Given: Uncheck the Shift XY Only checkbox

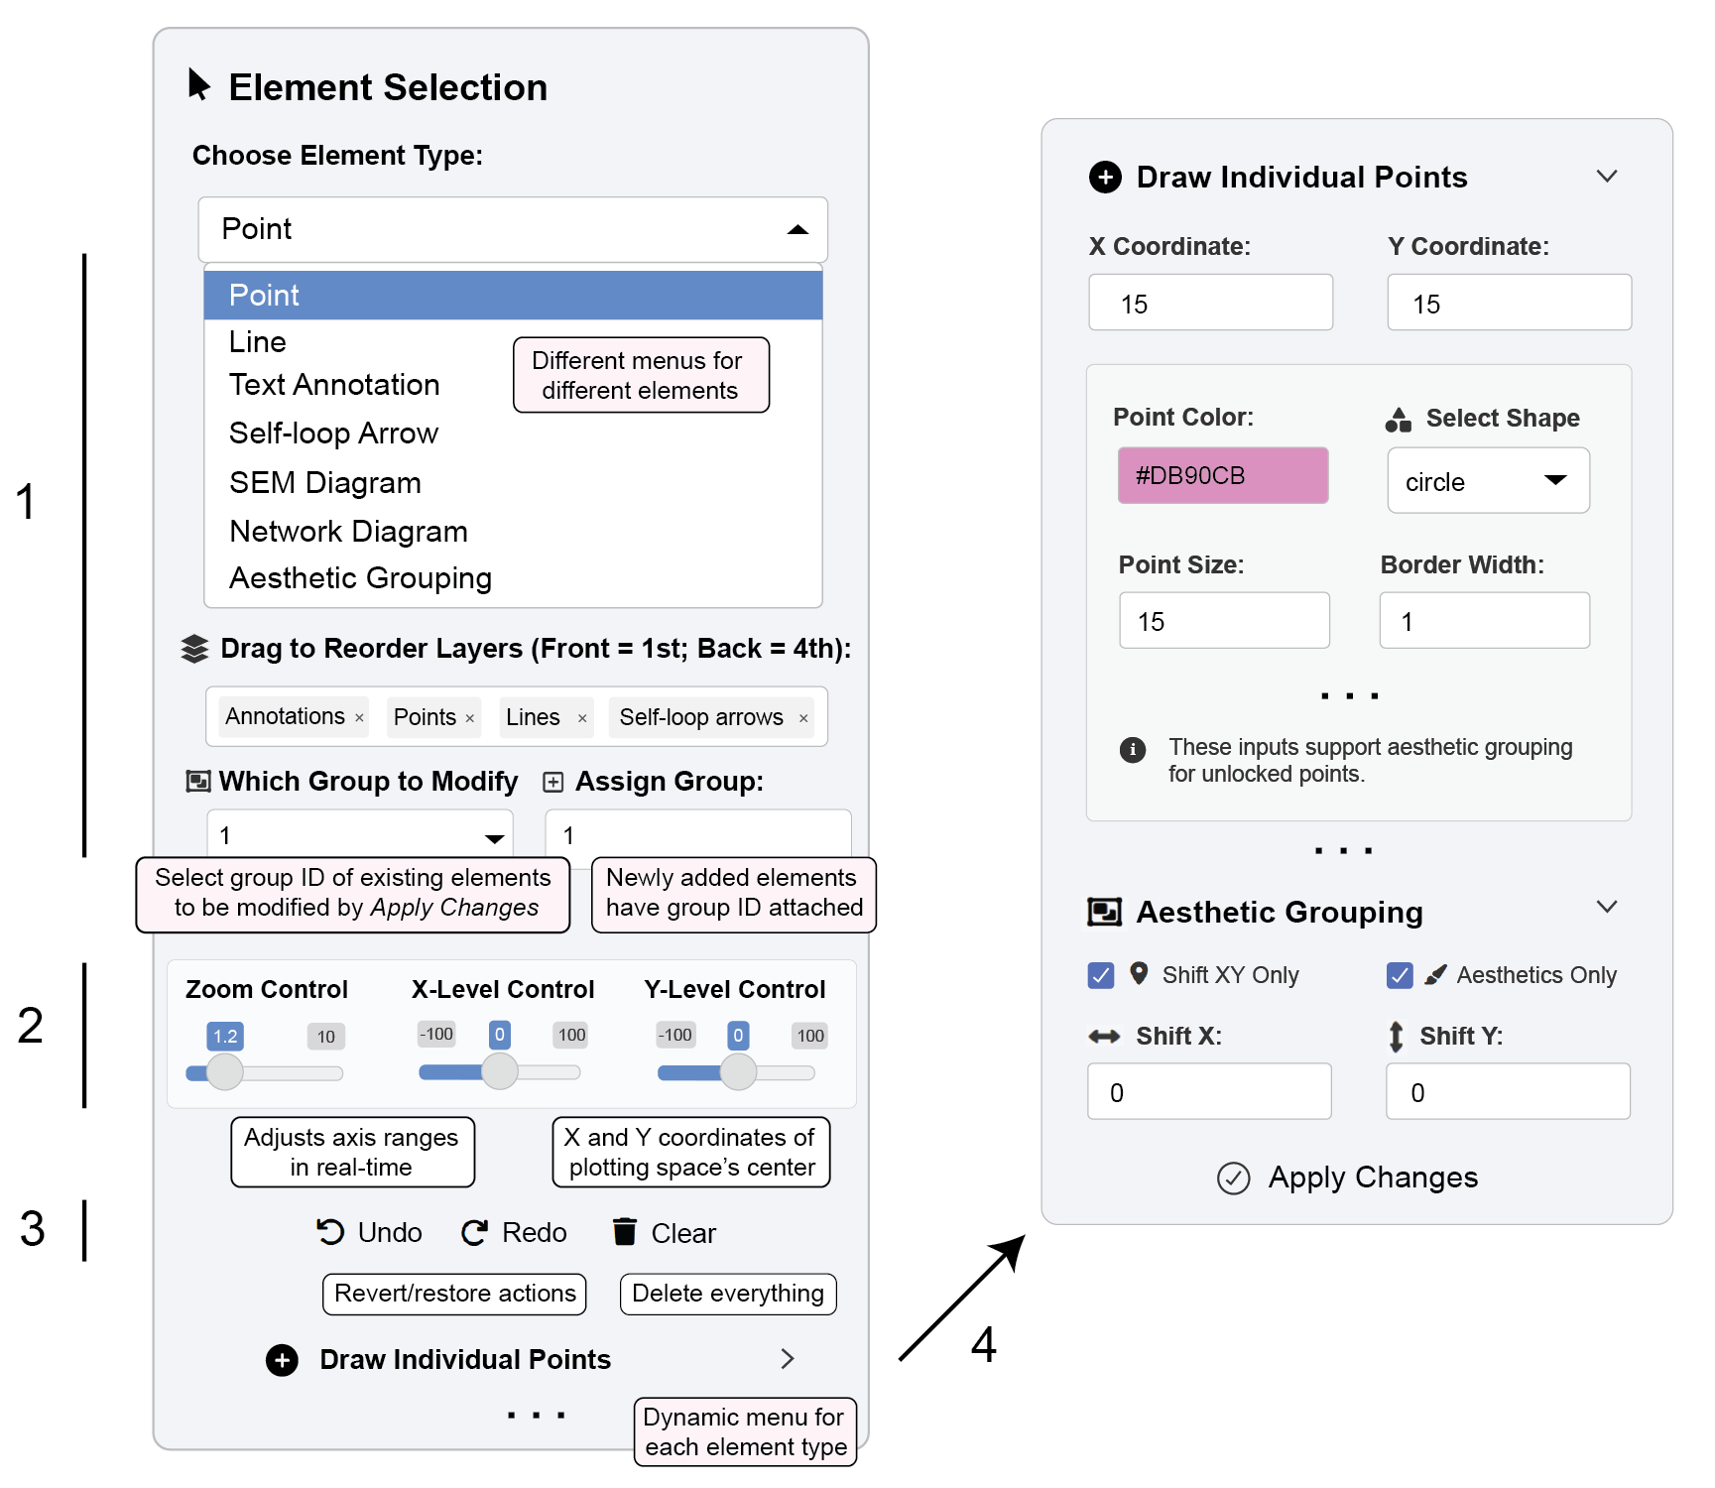Looking at the screenshot, I should [x=1101, y=976].
